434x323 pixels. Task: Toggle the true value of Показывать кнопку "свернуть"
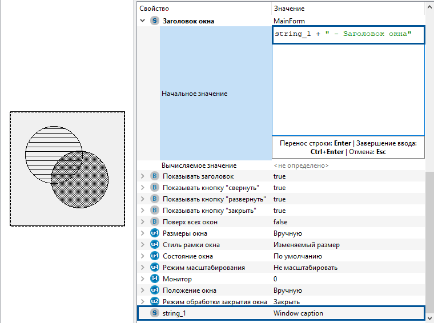click(279, 188)
